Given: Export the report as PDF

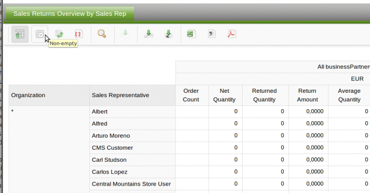Looking at the screenshot, I should pyautogui.click(x=232, y=34).
